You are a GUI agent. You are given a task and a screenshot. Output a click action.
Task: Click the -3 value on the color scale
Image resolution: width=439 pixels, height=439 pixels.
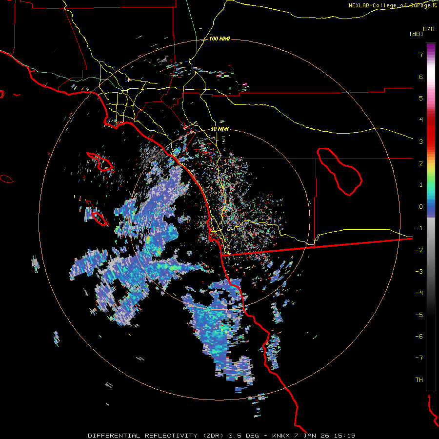(419, 272)
